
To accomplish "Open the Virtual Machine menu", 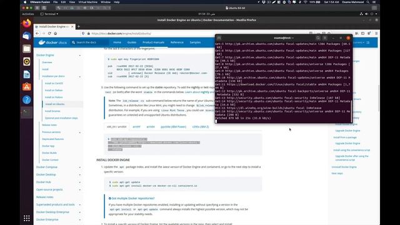I will click(87, 2).
